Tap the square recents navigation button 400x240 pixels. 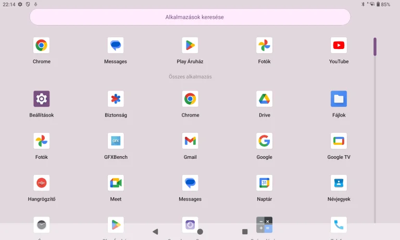click(x=245, y=232)
